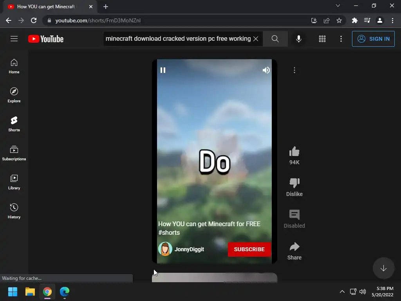The width and height of the screenshot is (401, 301).
Task: Open Chrome tab search chevron
Action: tap(338, 5)
